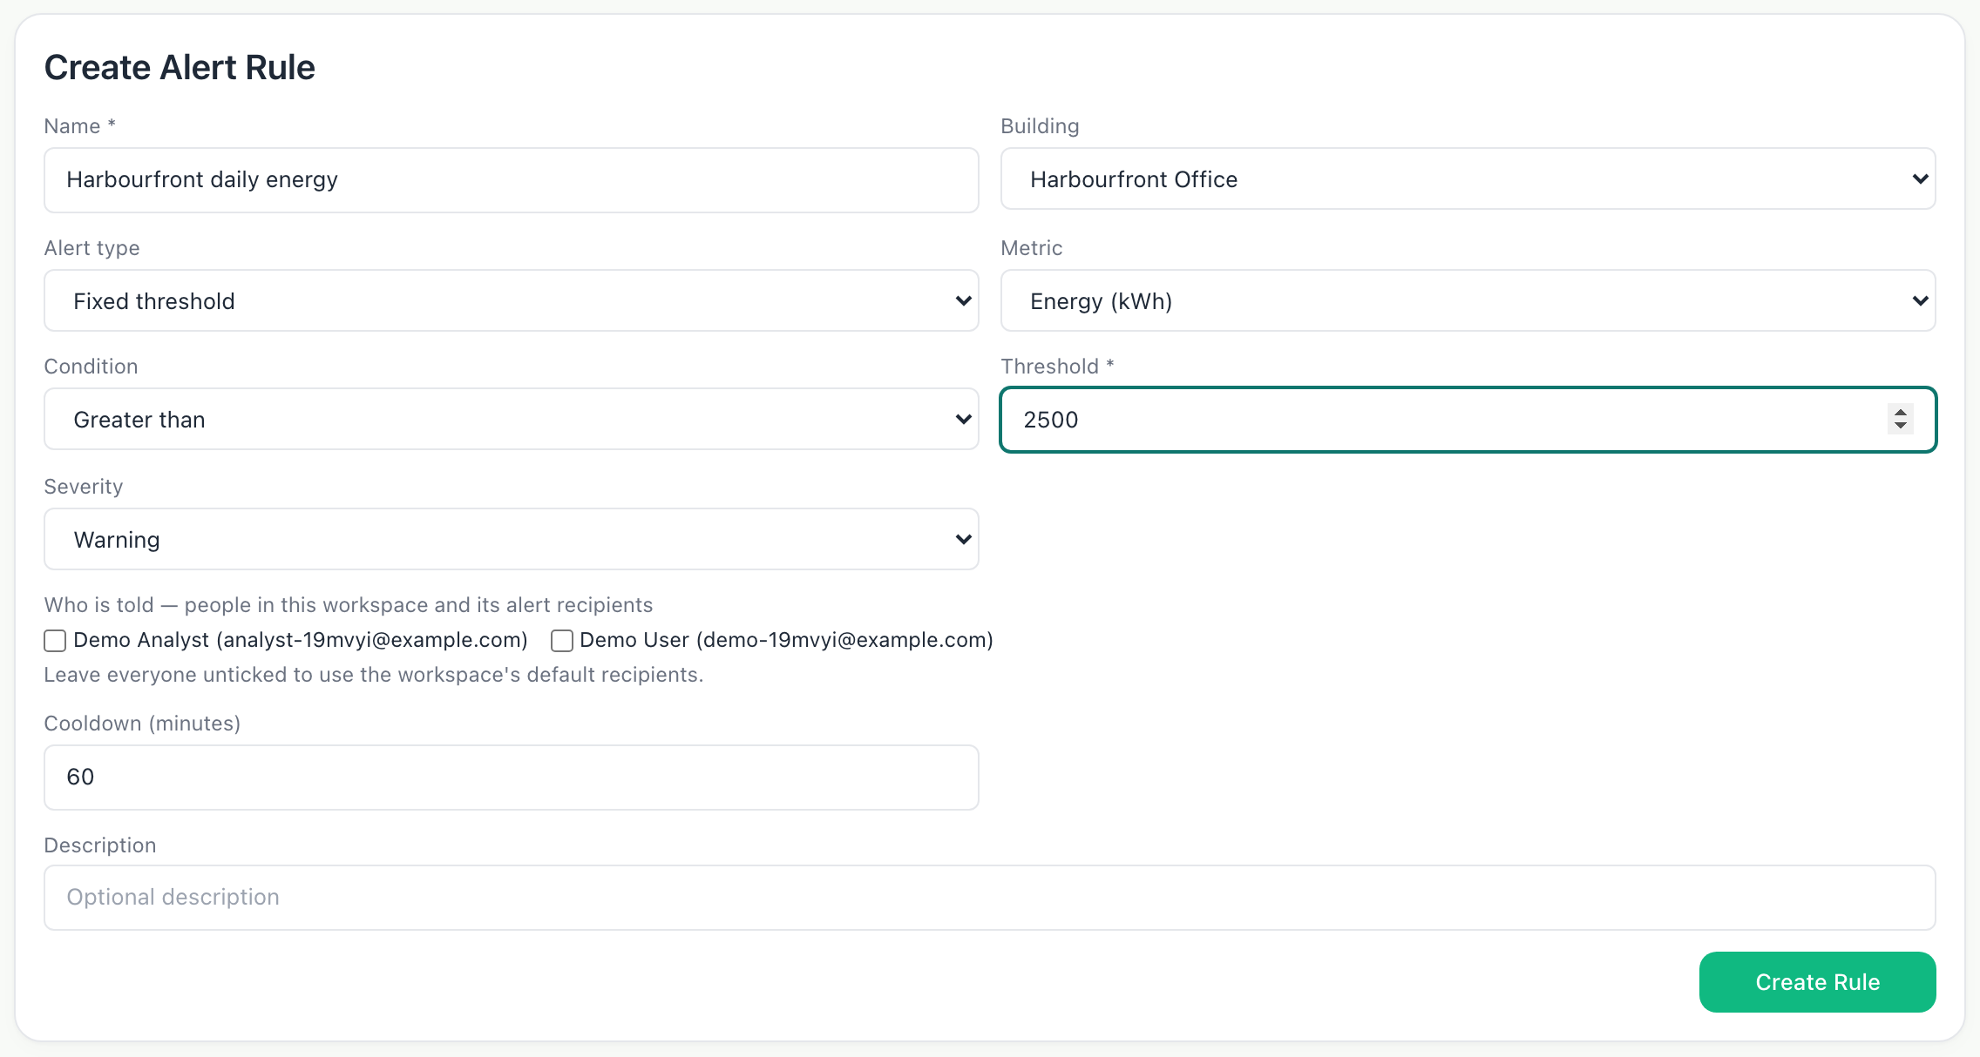Image resolution: width=1980 pixels, height=1057 pixels.
Task: Open the Condition dropdown
Action: point(512,419)
